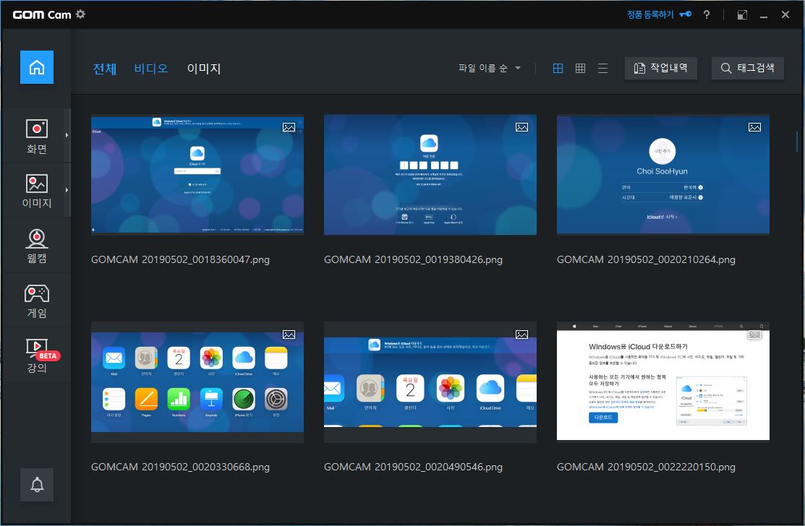The width and height of the screenshot is (805, 526).
Task: Expand the 화면 mode submenu arrow
Action: tap(67, 135)
